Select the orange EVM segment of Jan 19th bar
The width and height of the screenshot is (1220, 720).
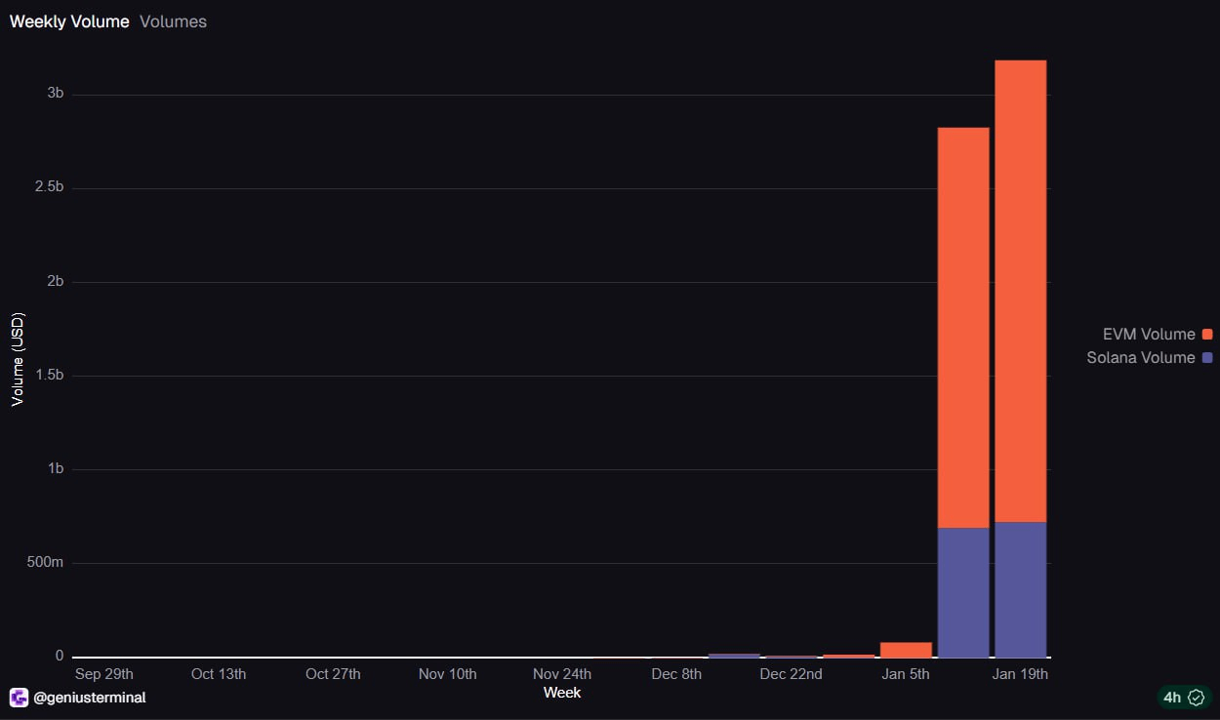click(1020, 291)
